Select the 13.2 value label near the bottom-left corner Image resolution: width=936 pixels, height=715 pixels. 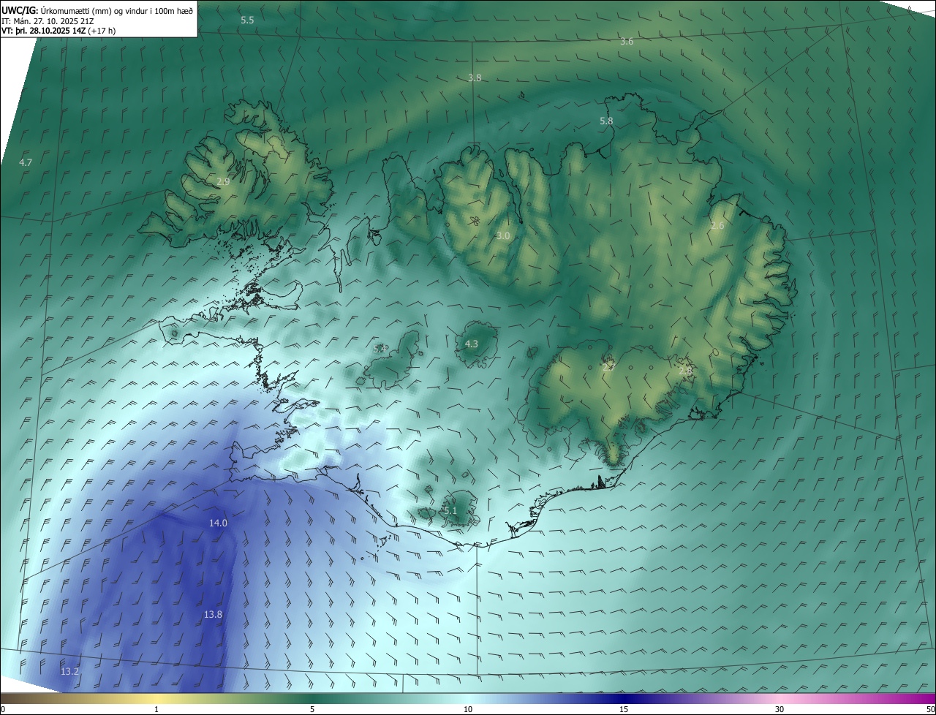coord(69,671)
